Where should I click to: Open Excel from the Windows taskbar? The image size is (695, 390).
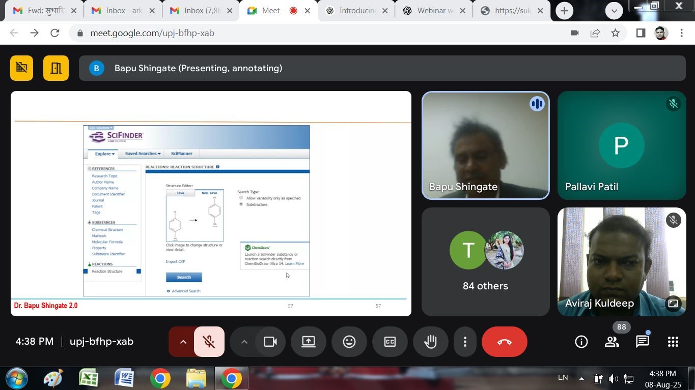click(89, 379)
